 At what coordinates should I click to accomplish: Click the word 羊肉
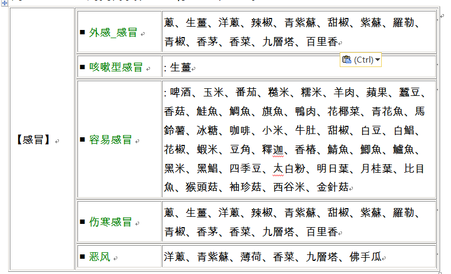tap(344, 92)
